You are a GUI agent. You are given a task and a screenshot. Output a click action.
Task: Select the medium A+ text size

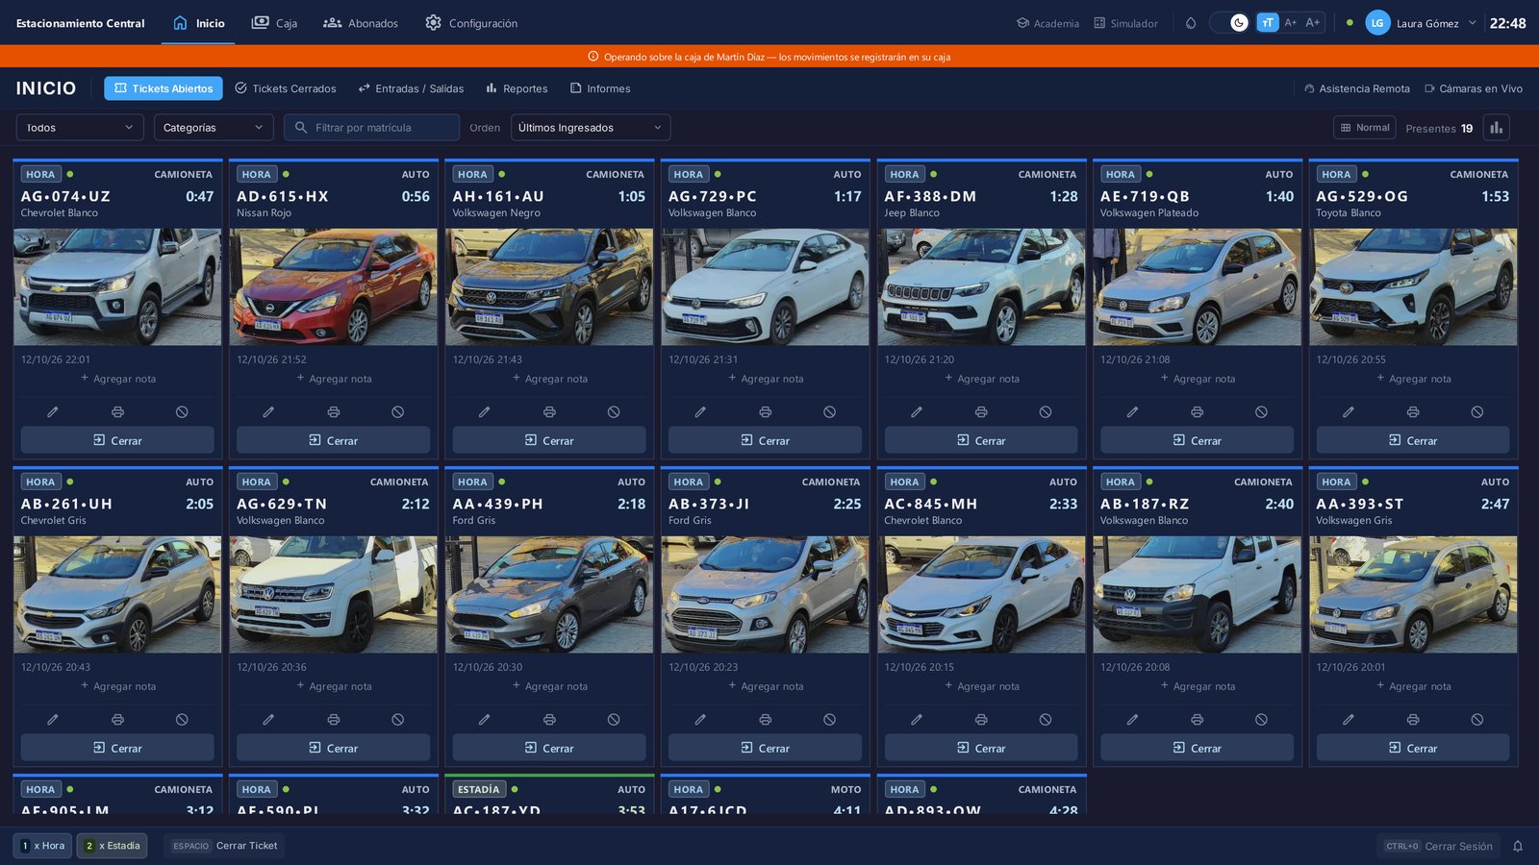pyautogui.click(x=1291, y=22)
